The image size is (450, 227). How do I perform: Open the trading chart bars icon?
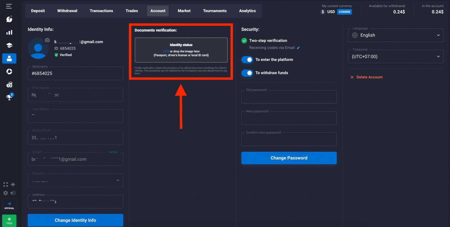(x=9, y=32)
